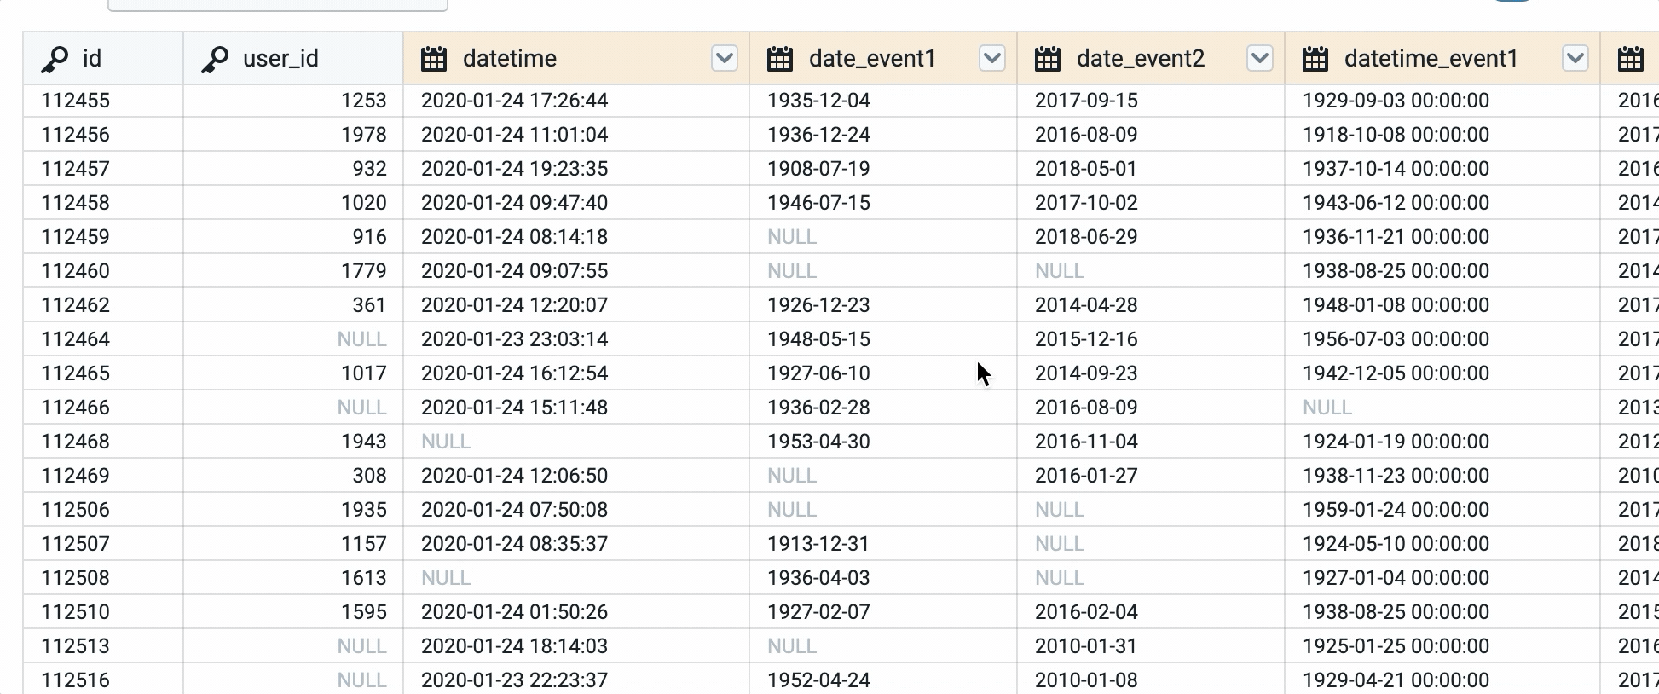Select date_event1 cell 1935-12-04
Image resolution: width=1659 pixels, height=694 pixels.
(x=883, y=101)
